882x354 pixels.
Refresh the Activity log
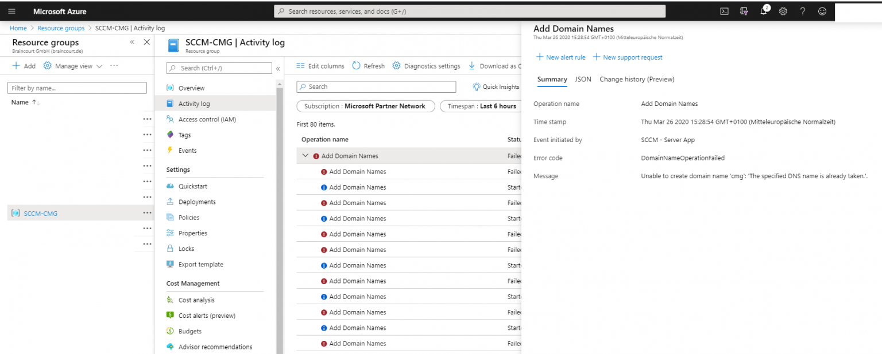[368, 65]
